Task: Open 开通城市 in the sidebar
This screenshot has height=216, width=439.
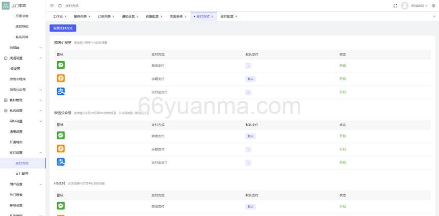Action: point(16,142)
